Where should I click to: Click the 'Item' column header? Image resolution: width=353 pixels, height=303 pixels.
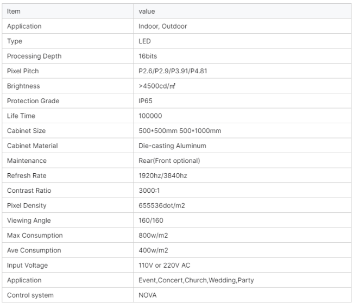[14, 11]
